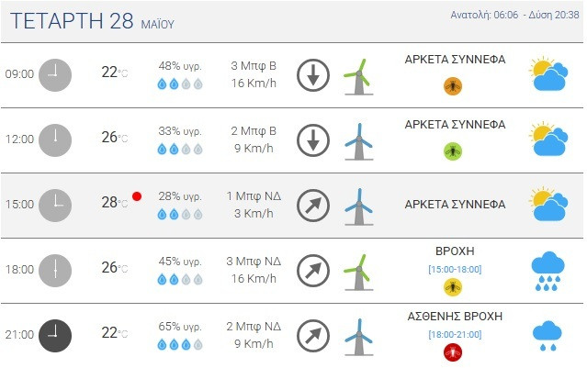Click the sunrise and sunset times text
587x368 pixels.
tap(515, 15)
